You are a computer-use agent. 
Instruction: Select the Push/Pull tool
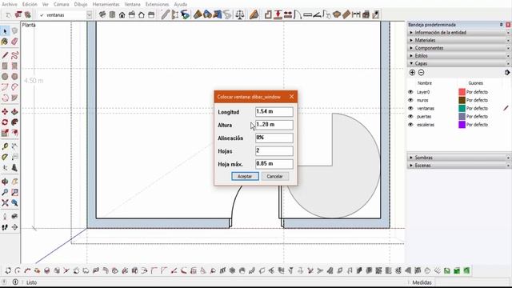coord(14,112)
